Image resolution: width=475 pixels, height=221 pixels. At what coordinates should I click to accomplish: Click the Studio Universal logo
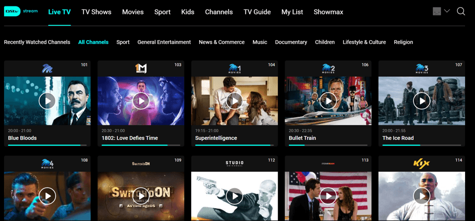pyautogui.click(x=235, y=164)
